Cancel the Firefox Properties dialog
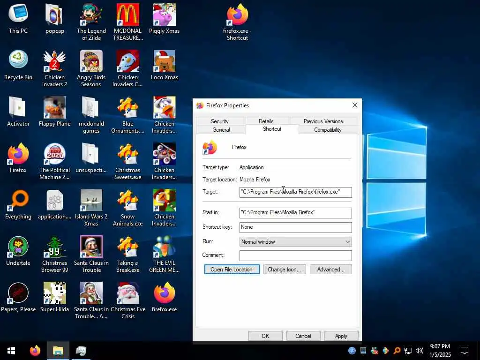Viewport: 480px width, 360px height. (303, 336)
